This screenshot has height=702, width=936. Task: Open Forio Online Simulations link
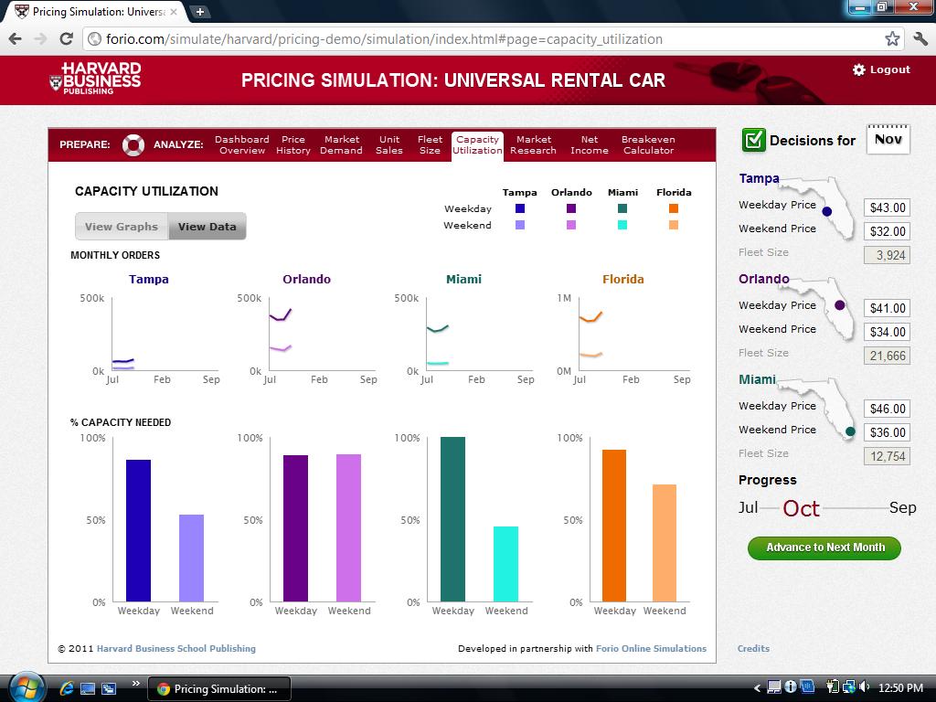coord(651,649)
